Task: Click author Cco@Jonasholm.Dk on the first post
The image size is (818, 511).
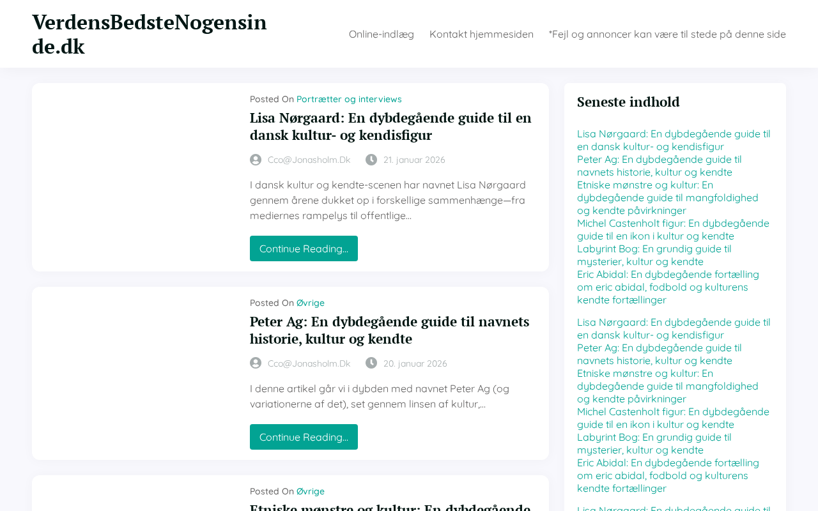Action: (x=309, y=160)
